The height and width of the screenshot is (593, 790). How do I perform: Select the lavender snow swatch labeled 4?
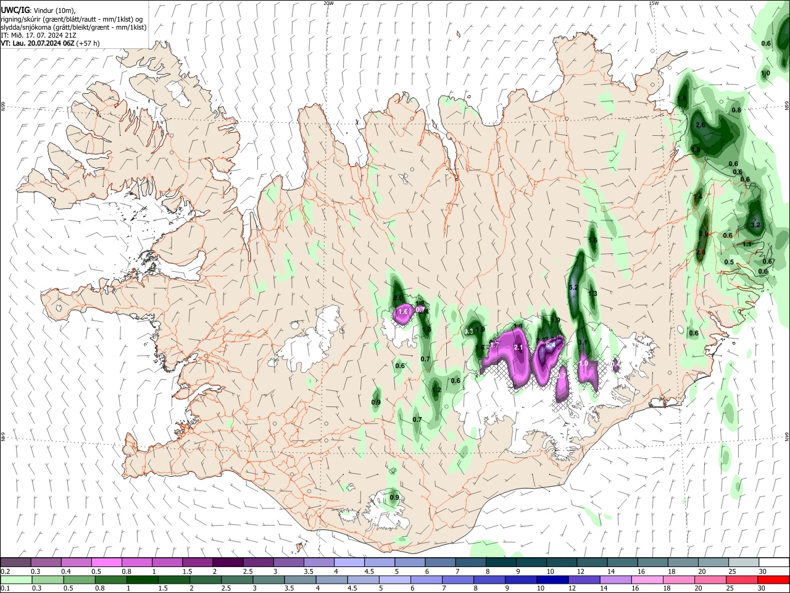coord(349,562)
